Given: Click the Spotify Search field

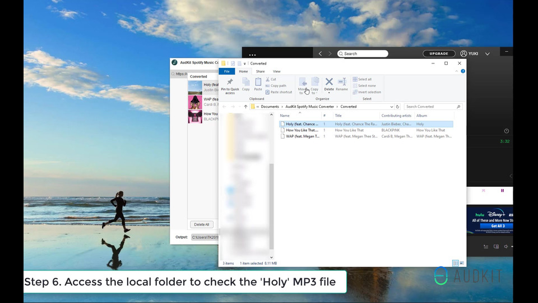Looking at the screenshot, I should pos(363,54).
